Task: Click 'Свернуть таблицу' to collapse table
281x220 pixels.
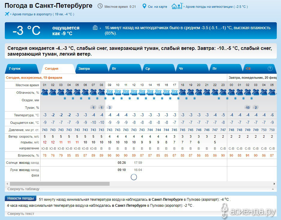Action: tap(23, 189)
